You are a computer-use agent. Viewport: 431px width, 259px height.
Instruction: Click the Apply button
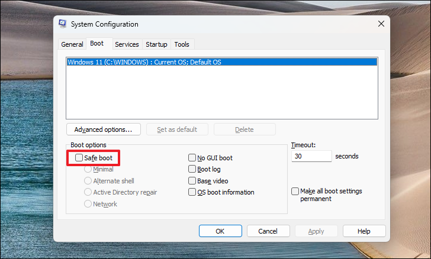tap(316, 231)
